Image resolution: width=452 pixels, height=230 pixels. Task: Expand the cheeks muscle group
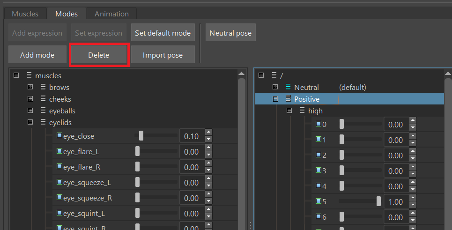pyautogui.click(x=30, y=99)
